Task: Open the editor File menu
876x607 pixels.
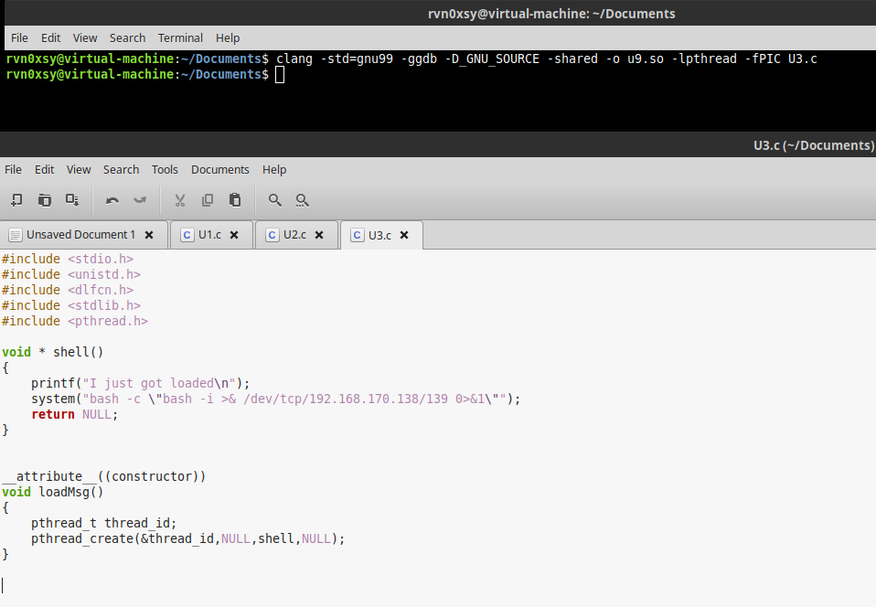Action: coord(13,170)
